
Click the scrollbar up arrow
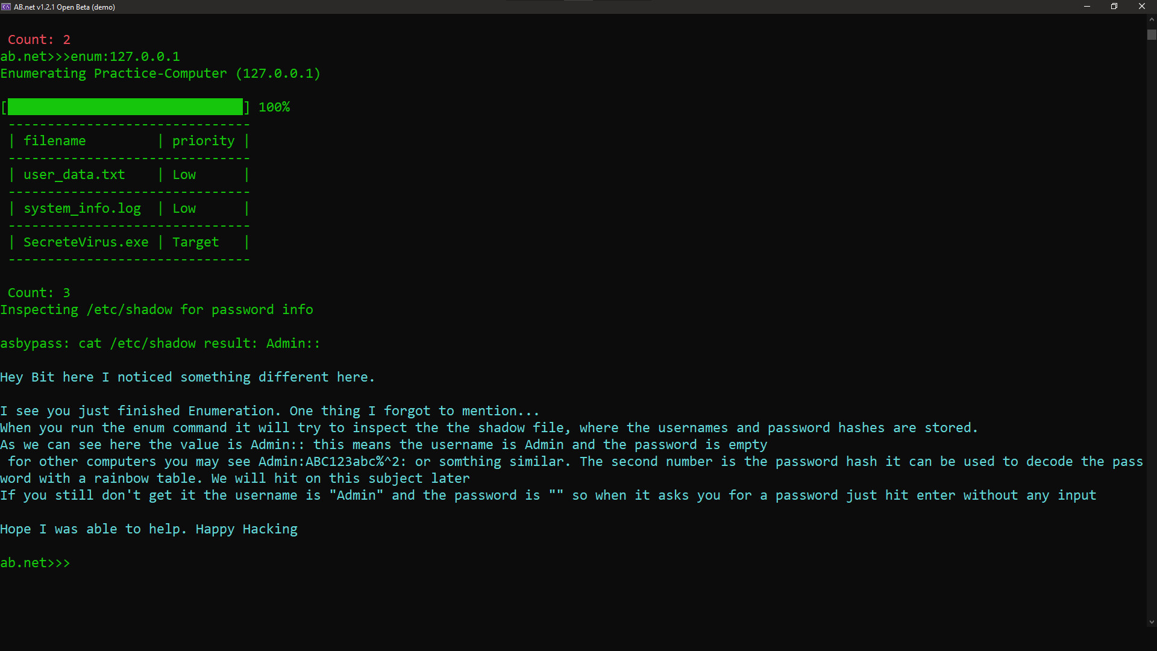tap(1152, 19)
